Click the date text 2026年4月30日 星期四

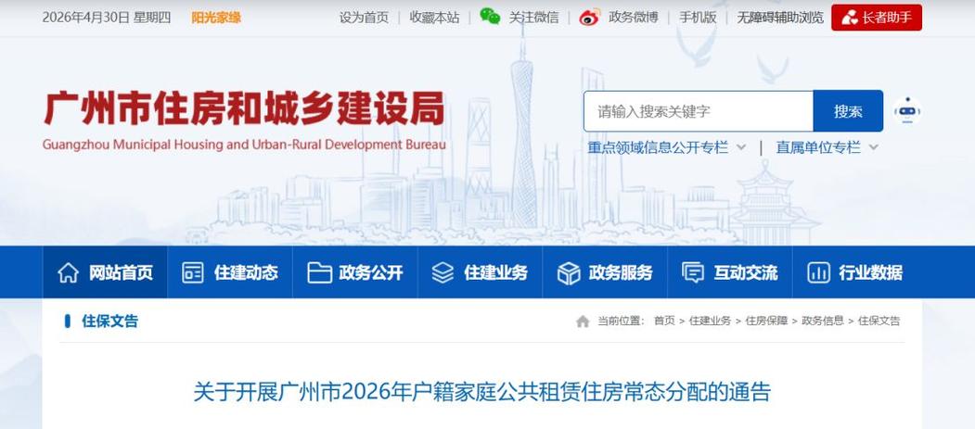point(107,18)
